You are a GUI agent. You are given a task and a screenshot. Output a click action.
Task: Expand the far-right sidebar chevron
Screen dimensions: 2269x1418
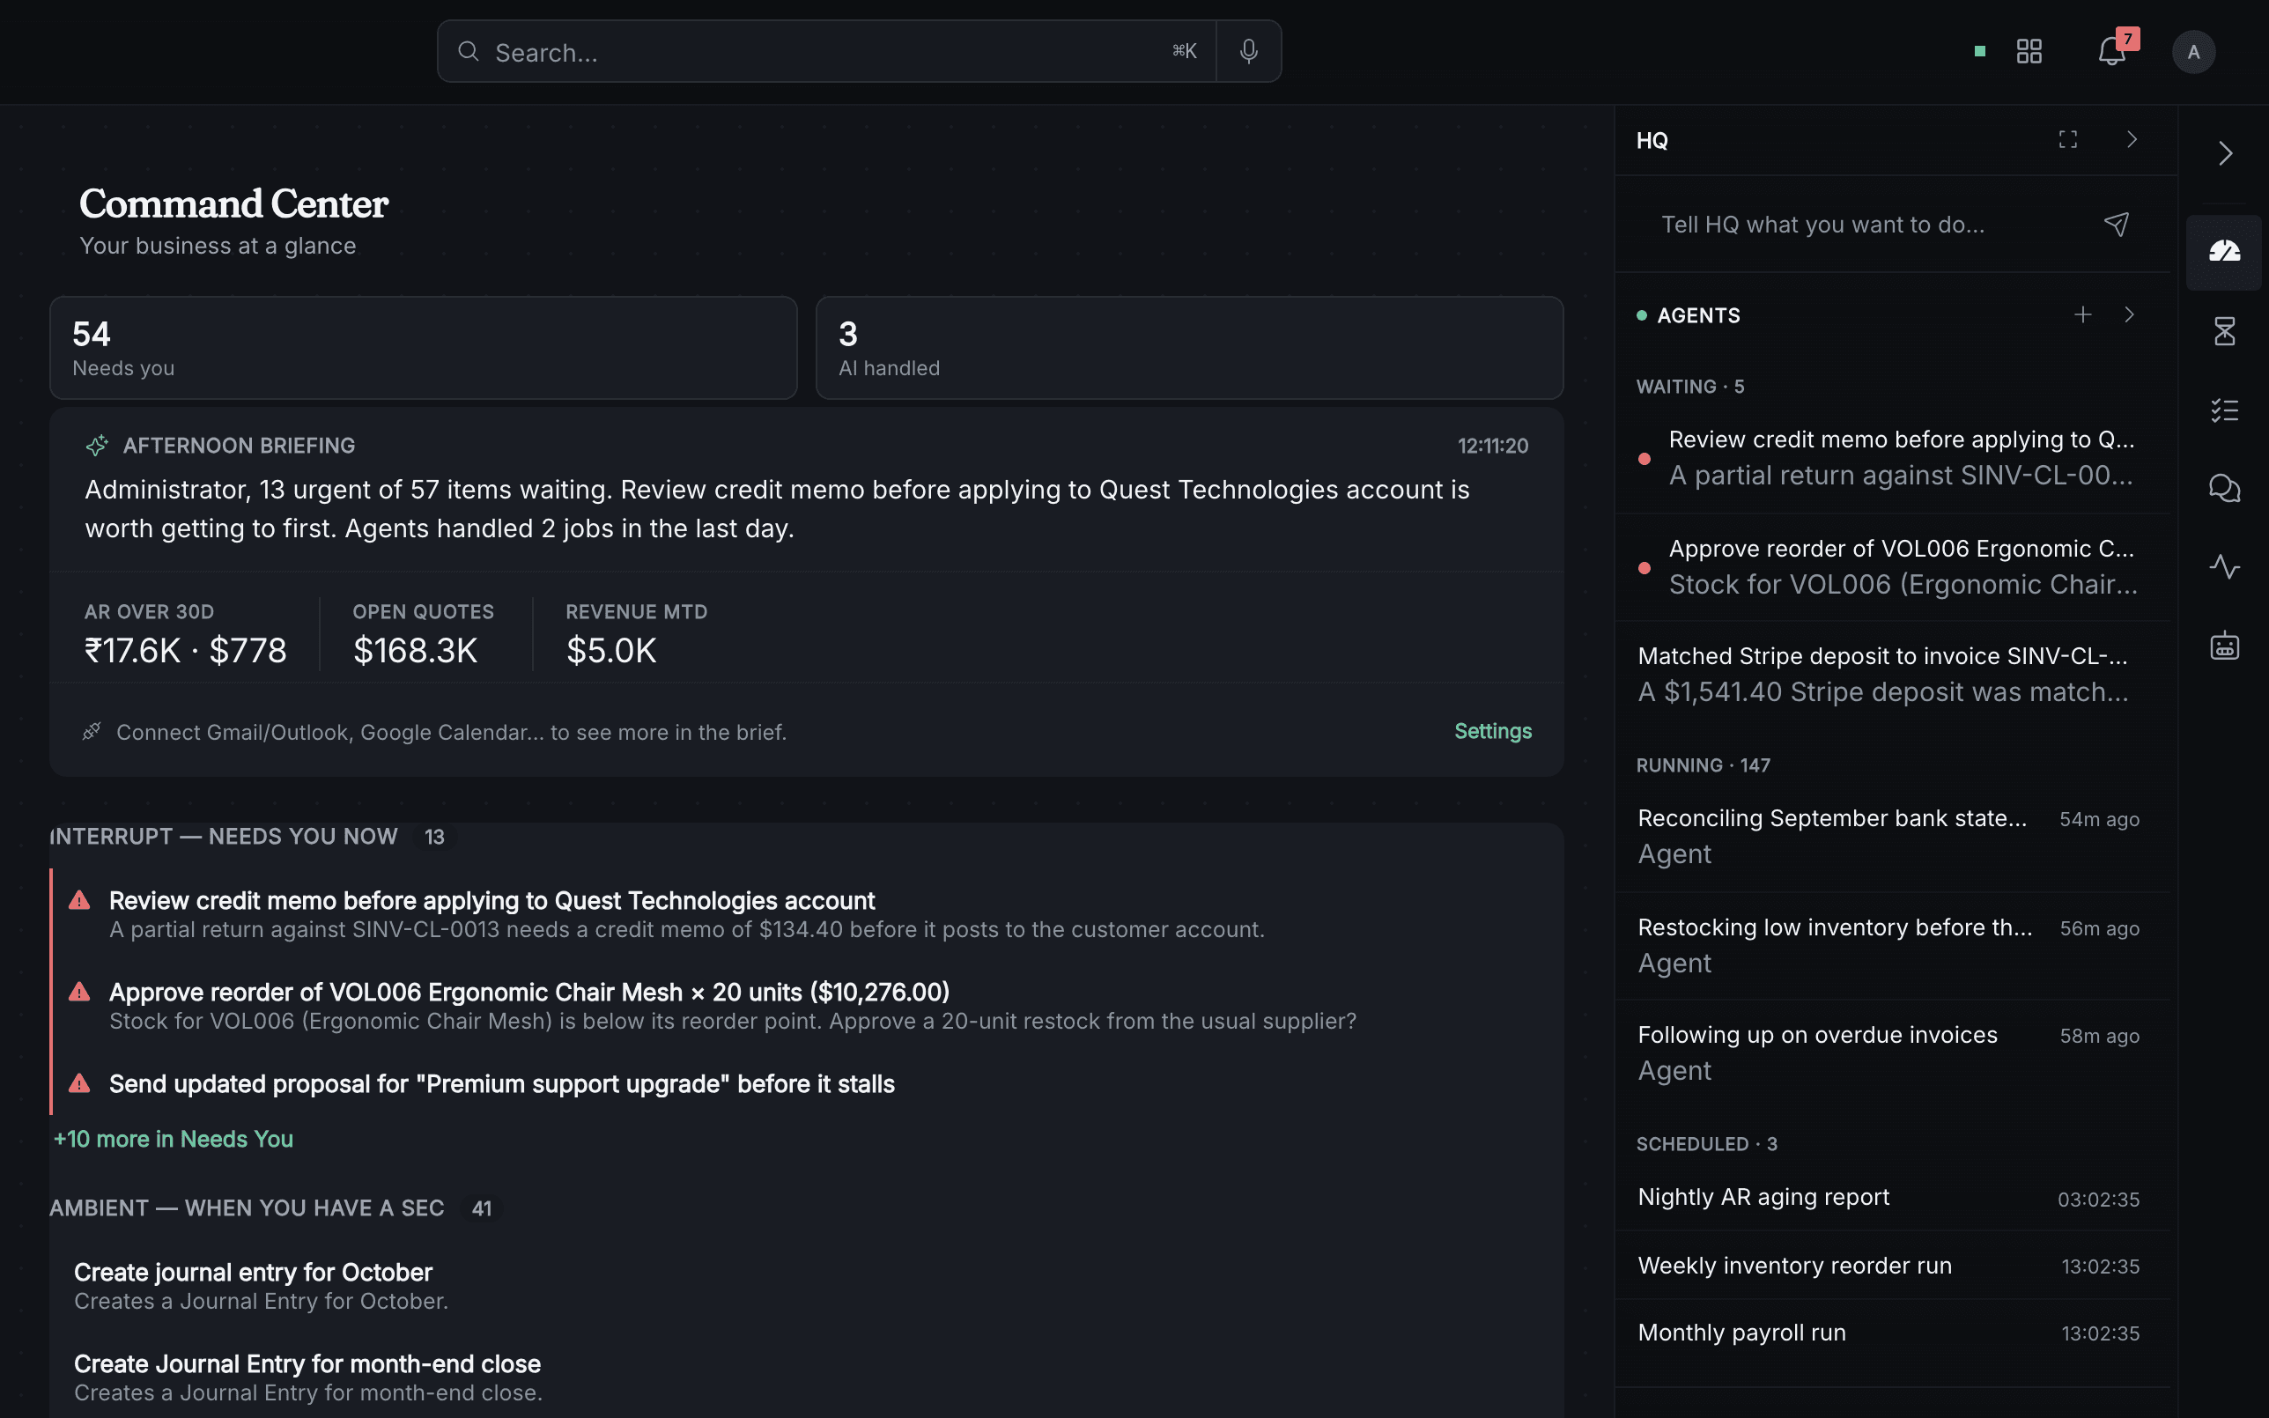(2225, 154)
